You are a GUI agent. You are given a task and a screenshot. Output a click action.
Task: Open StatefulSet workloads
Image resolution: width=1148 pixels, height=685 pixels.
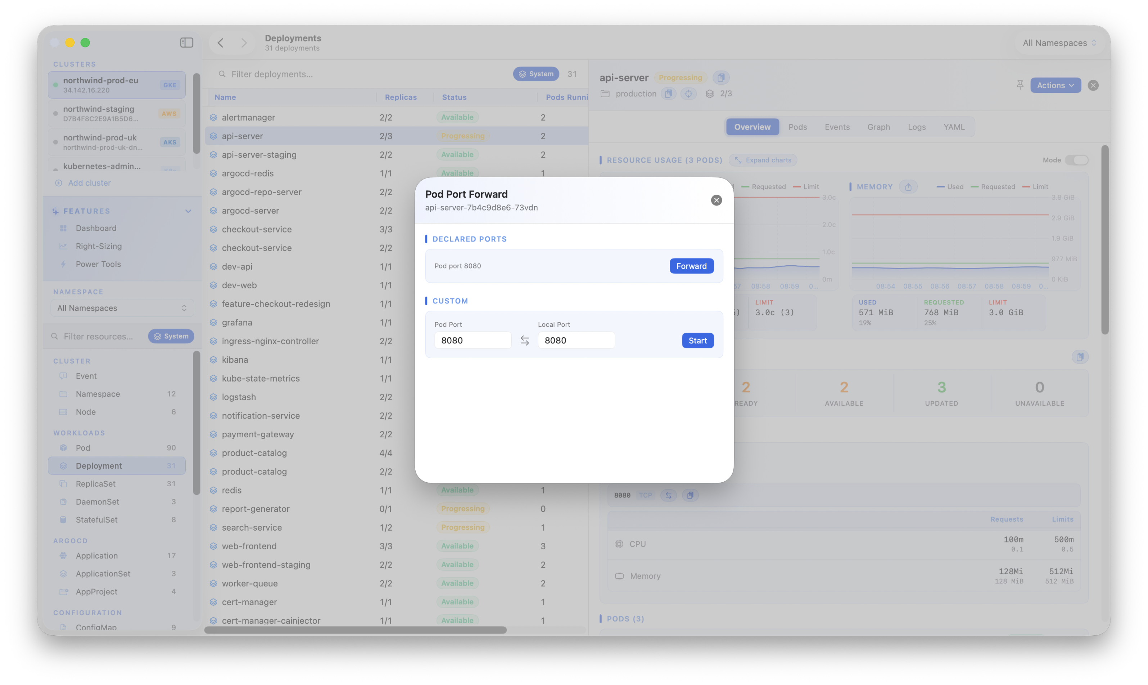tap(117, 520)
